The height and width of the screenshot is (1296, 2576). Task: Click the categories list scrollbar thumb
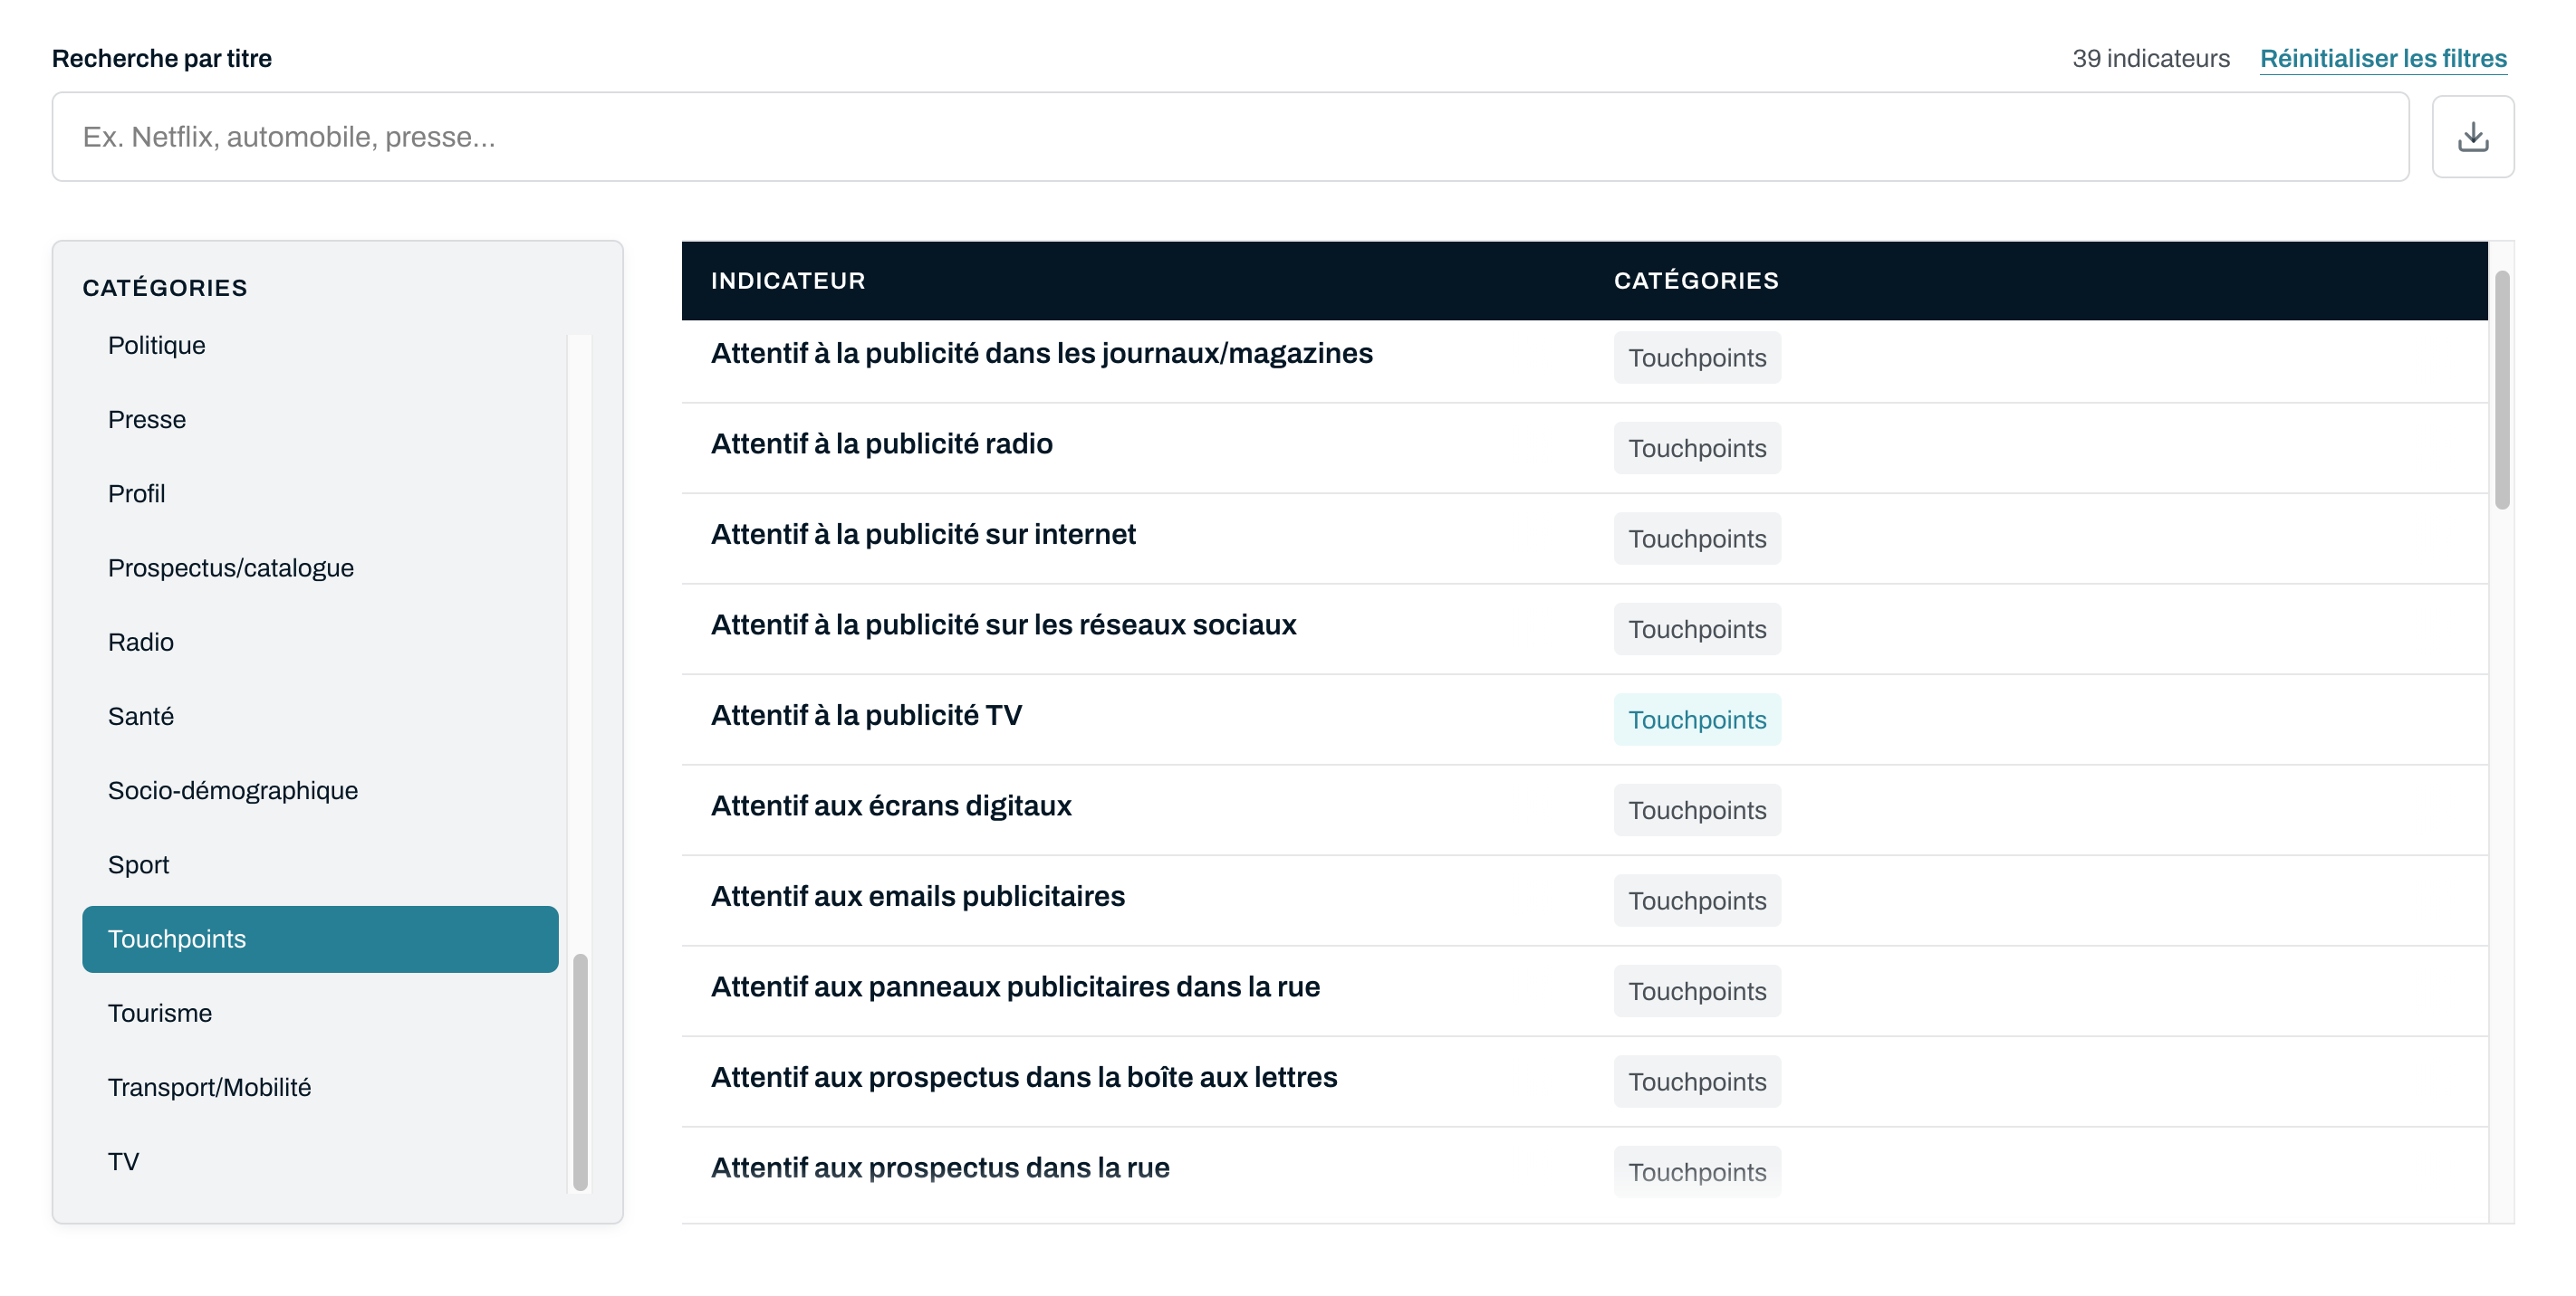580,1072
